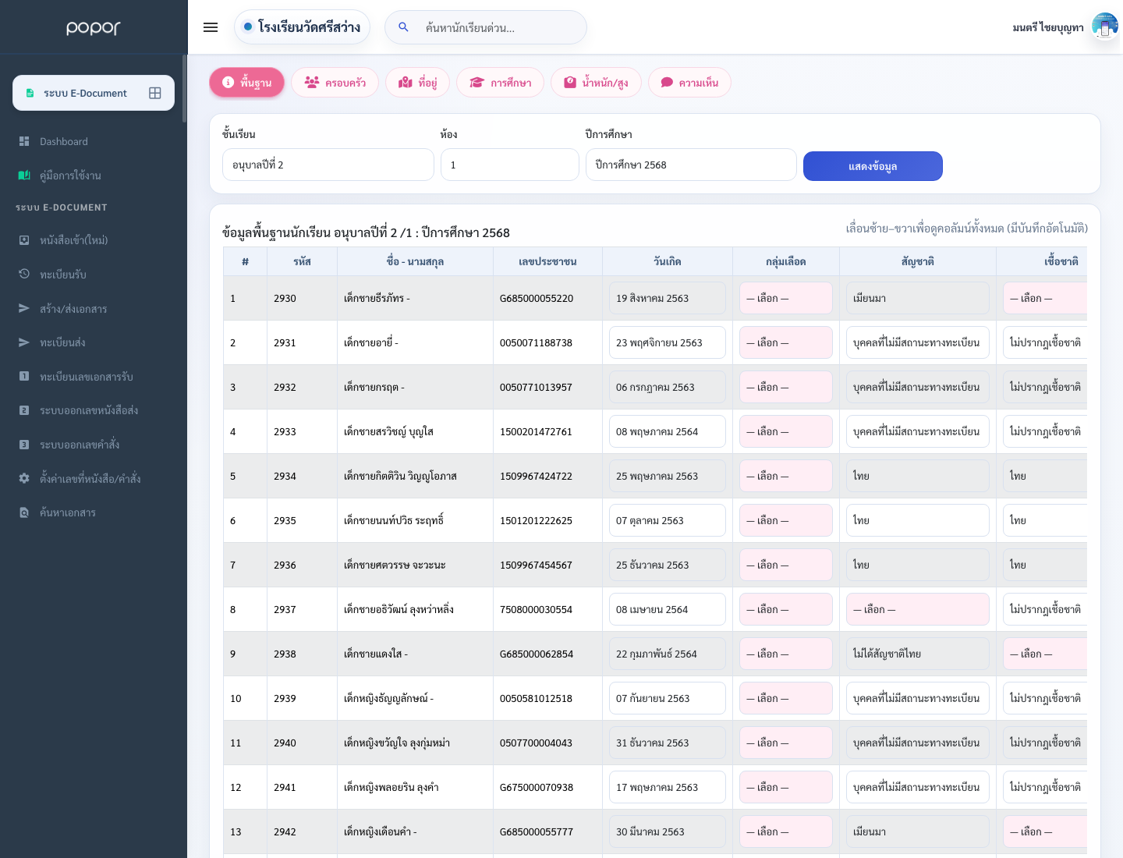Click student code 2942
This screenshot has width=1123, height=858.
coord(285,831)
